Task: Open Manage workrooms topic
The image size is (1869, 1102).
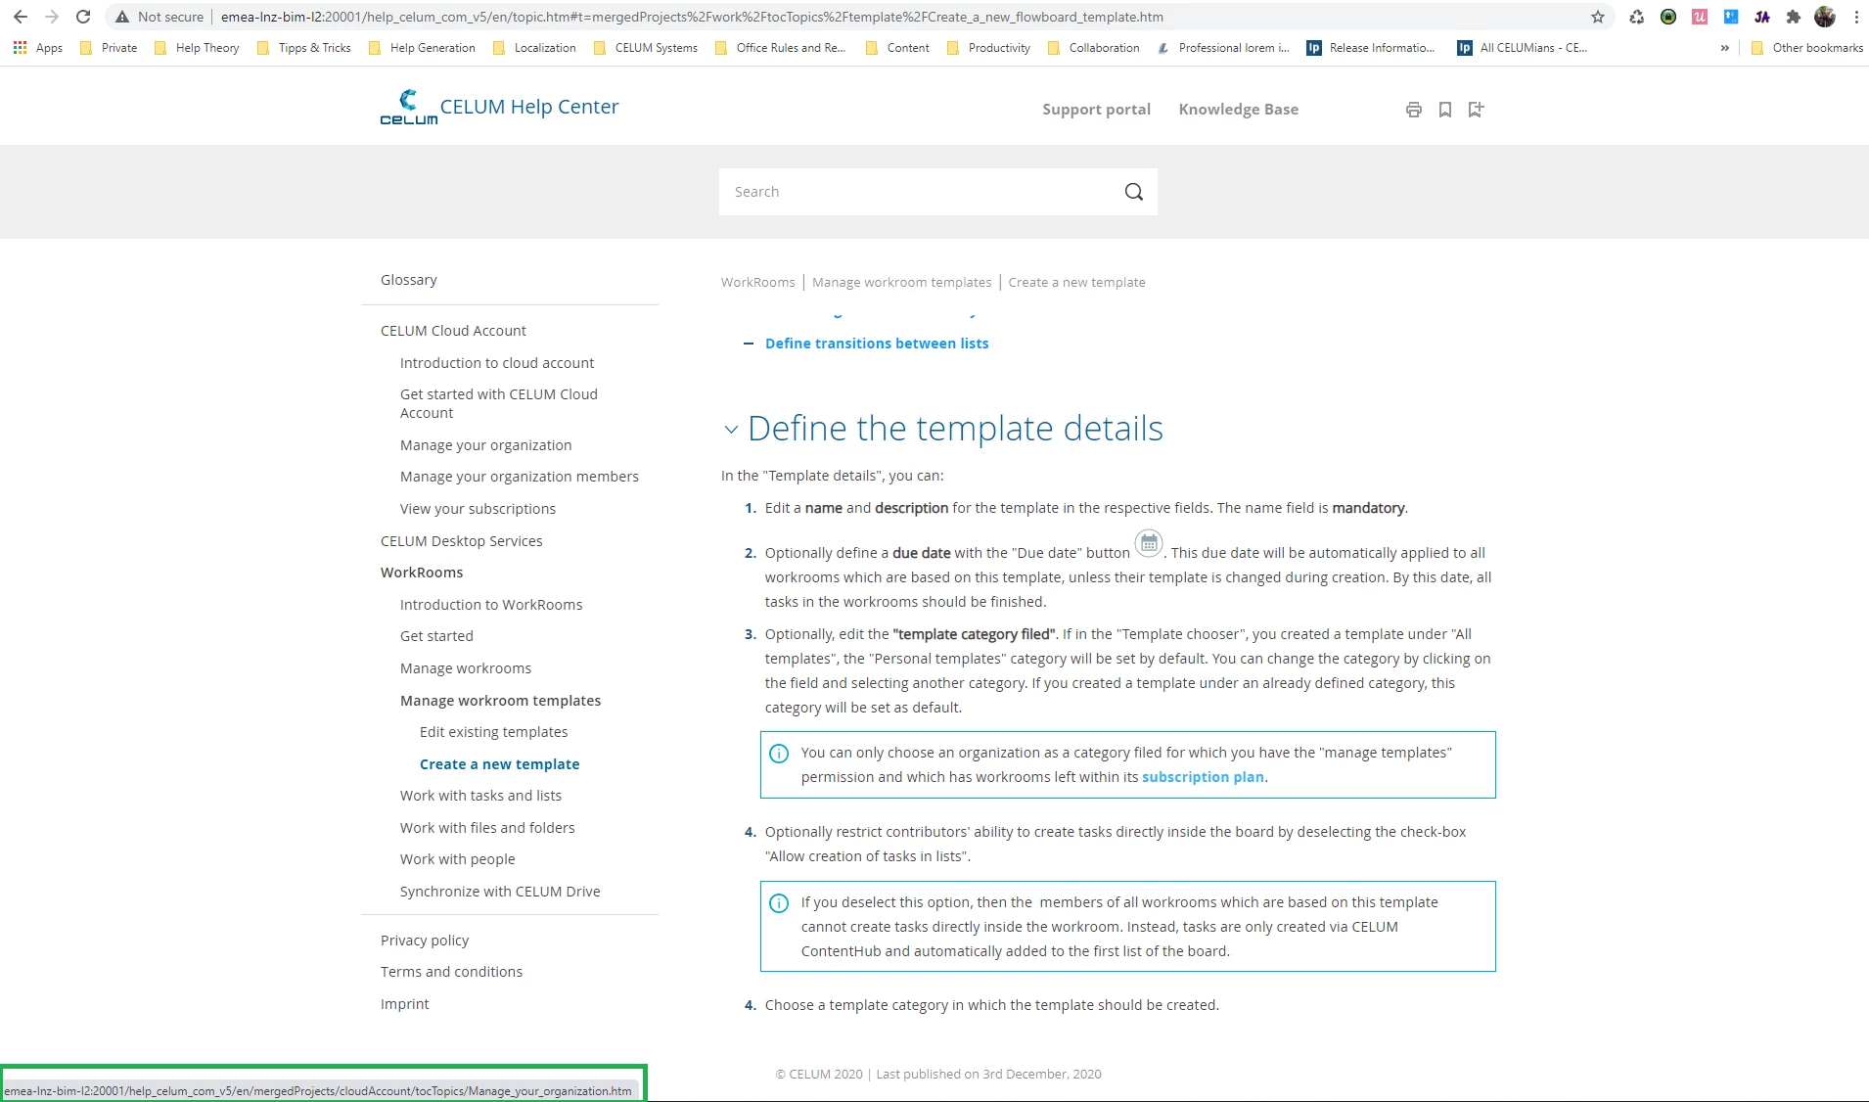Action: coord(466,668)
